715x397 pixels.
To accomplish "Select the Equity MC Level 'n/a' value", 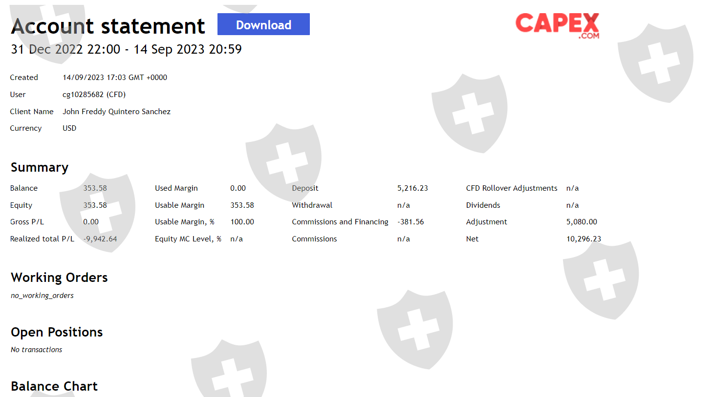I will pyautogui.click(x=237, y=239).
